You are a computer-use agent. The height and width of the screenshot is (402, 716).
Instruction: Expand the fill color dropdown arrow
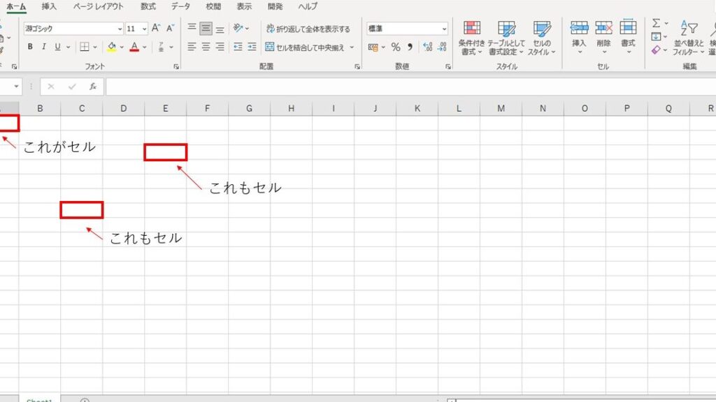click(122, 47)
